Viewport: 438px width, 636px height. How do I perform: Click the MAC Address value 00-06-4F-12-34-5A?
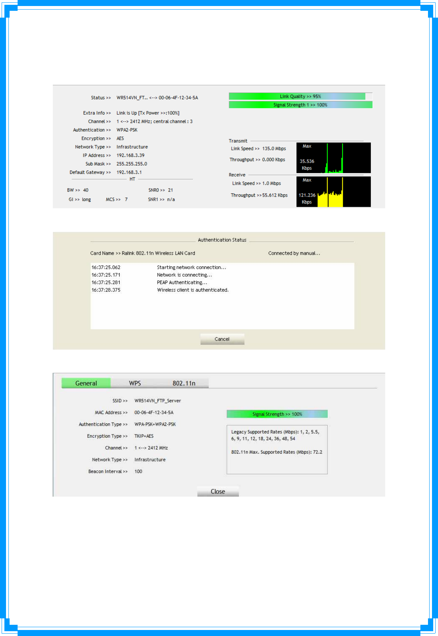[154, 413]
